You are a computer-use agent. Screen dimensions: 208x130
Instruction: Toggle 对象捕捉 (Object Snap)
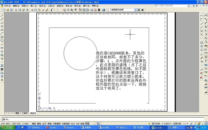click(x=57, y=124)
